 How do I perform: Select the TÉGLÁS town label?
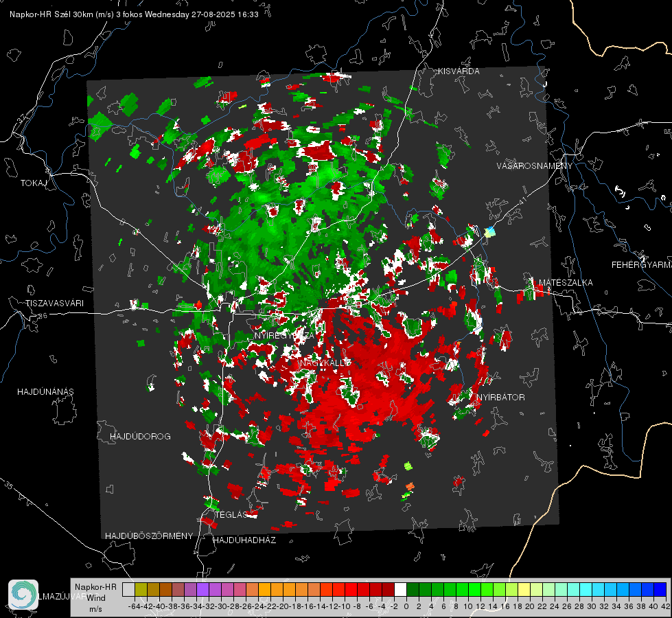[231, 515]
